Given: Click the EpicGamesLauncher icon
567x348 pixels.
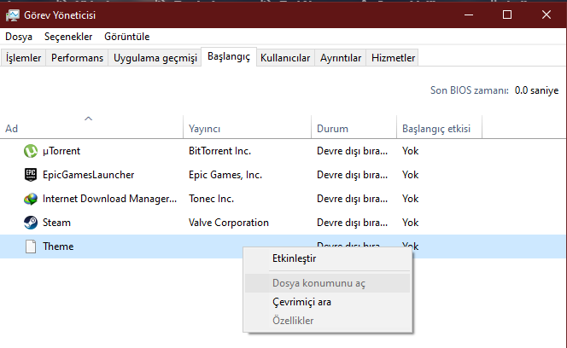Looking at the screenshot, I should coord(31,175).
